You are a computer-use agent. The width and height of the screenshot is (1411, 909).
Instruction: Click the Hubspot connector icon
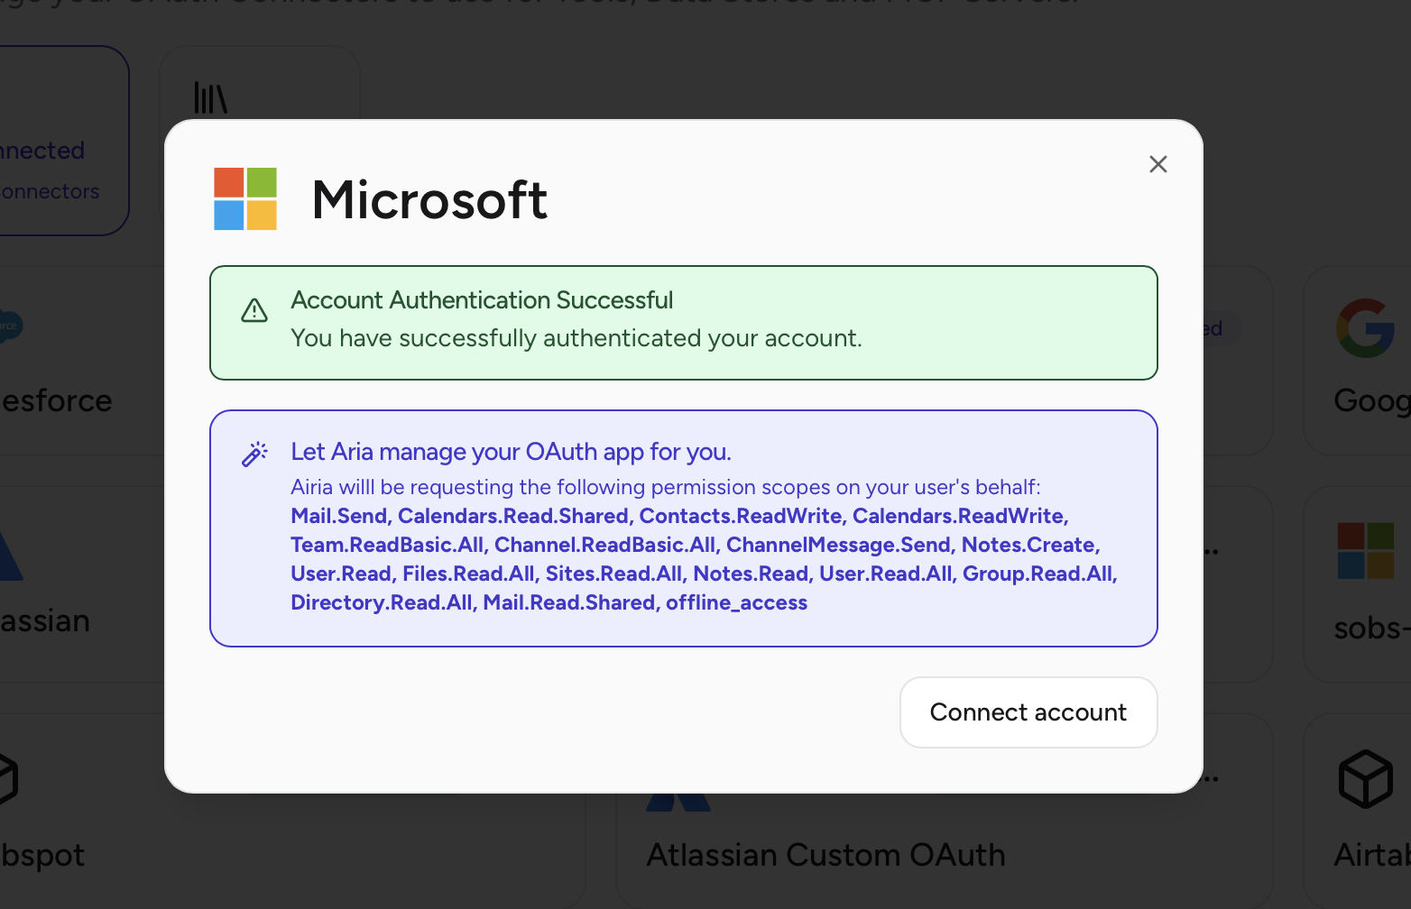pos(7,779)
